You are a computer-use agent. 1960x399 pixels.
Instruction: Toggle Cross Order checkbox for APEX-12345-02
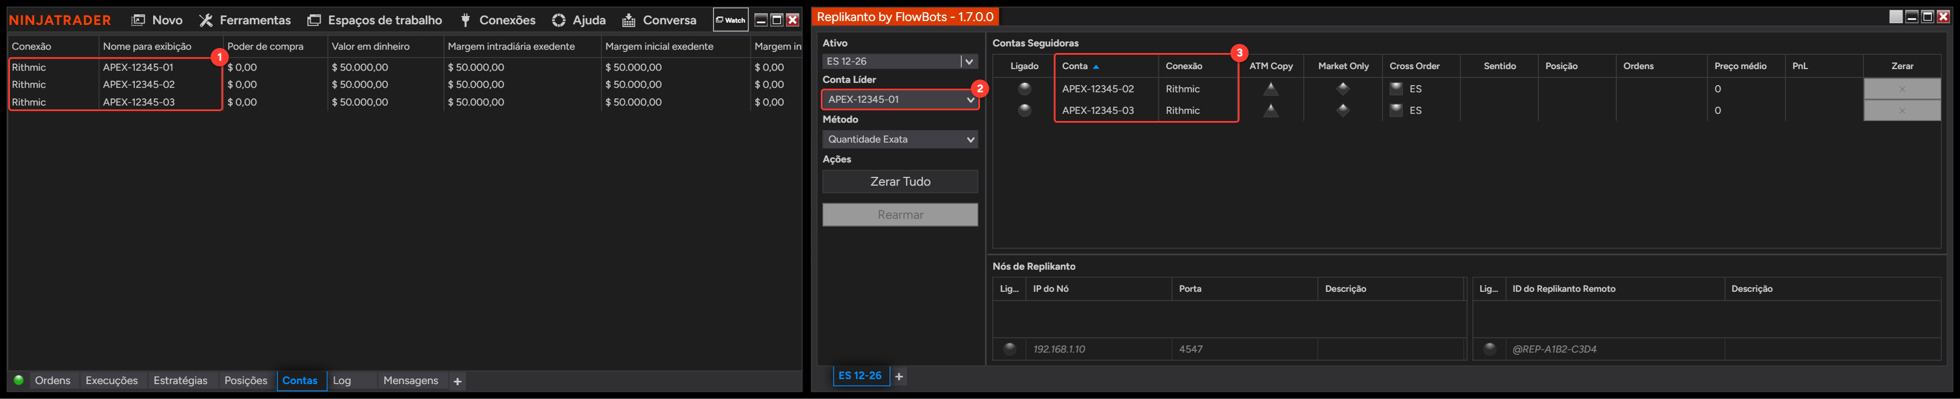pos(1396,88)
